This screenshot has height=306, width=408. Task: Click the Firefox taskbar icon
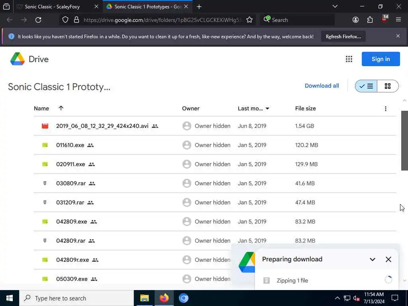tap(164, 298)
